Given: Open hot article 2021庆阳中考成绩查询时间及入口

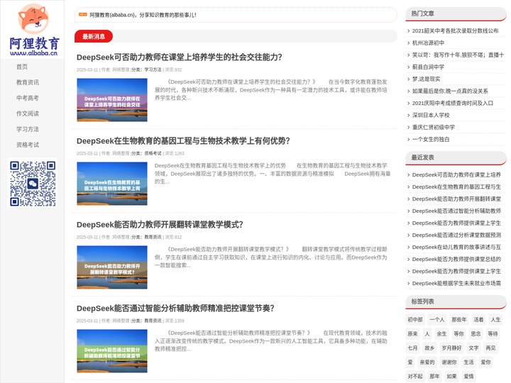Looking at the screenshot, I should 453,104.
